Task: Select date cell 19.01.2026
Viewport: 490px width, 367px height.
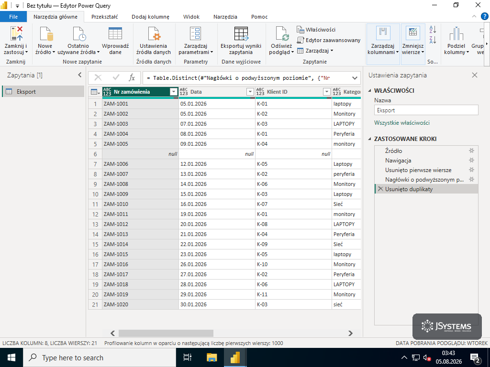Action: [217, 214]
